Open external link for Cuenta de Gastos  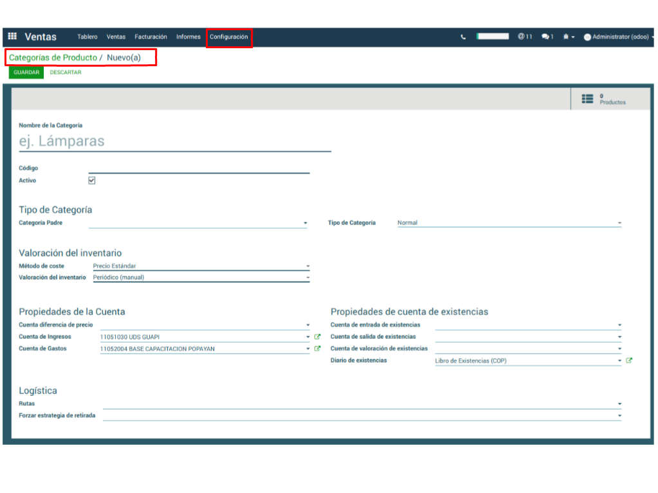317,349
